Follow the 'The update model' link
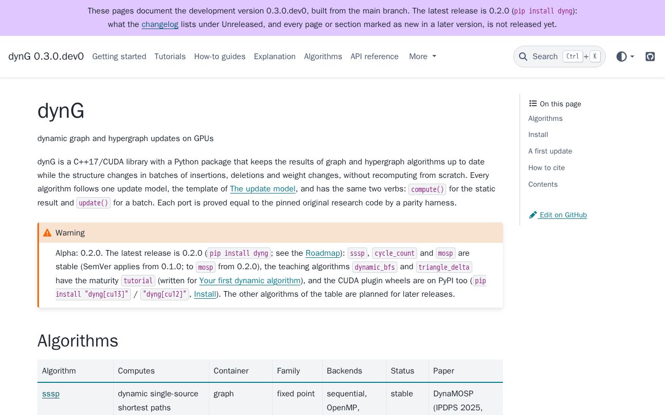Image resolution: width=665 pixels, height=415 pixels. [263, 189]
